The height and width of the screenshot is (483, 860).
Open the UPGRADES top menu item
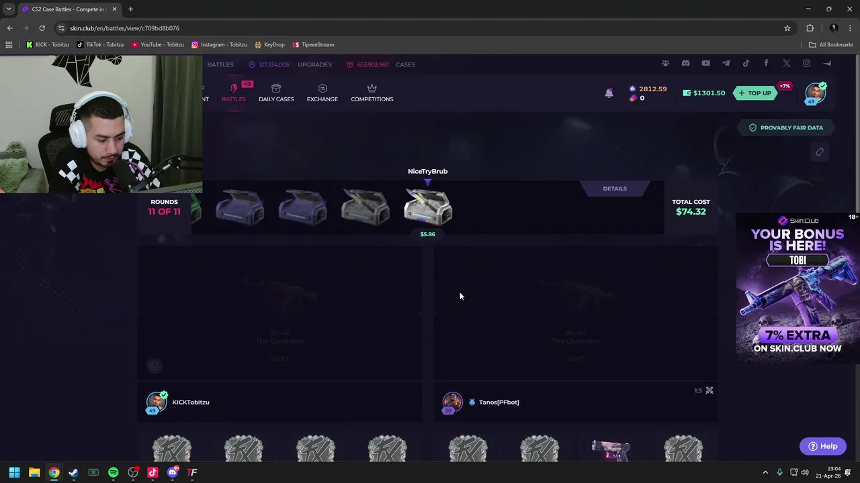(314, 64)
